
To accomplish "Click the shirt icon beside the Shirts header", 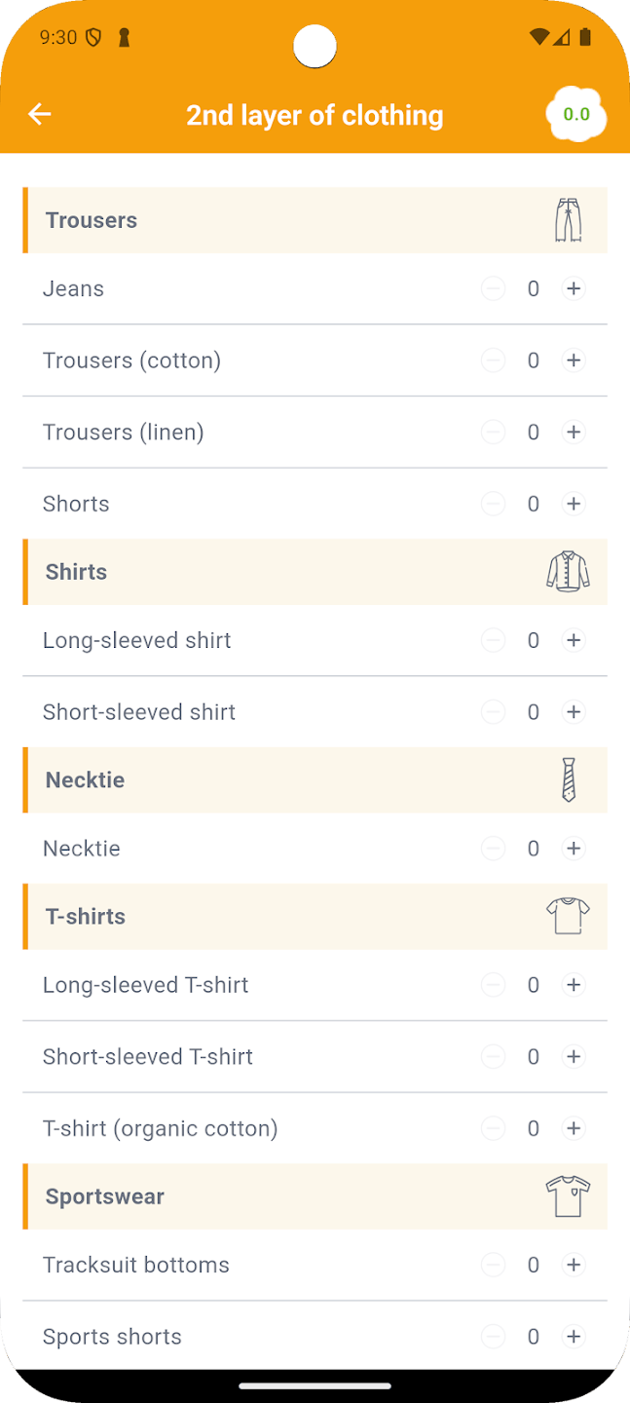I will click(x=568, y=572).
